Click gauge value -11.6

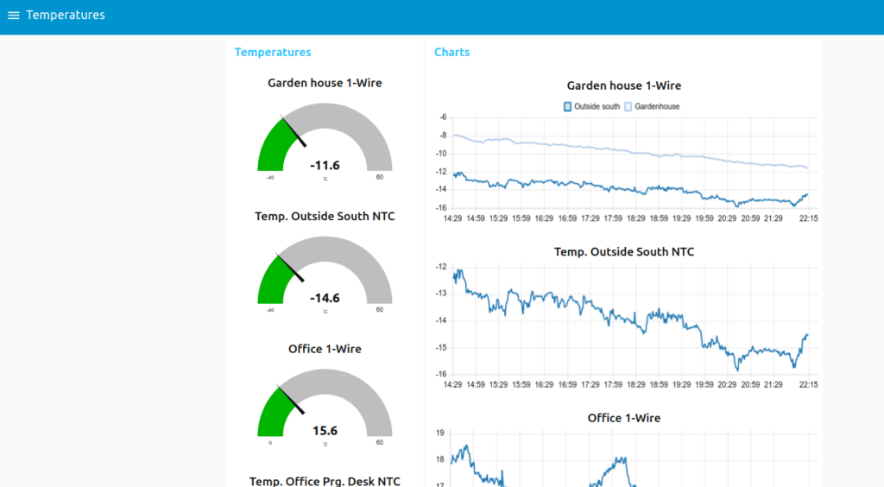click(325, 165)
